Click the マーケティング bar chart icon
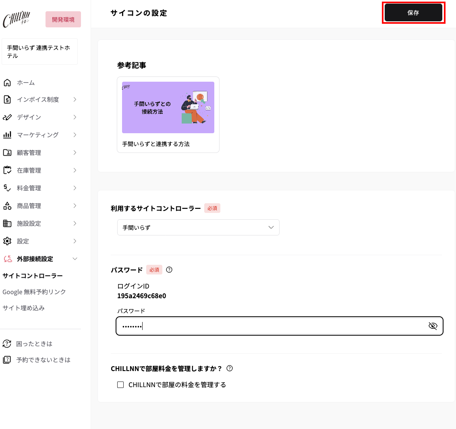 tap(7, 135)
